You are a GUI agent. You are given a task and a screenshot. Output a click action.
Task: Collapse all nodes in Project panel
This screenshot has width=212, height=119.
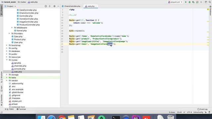[50, 6]
